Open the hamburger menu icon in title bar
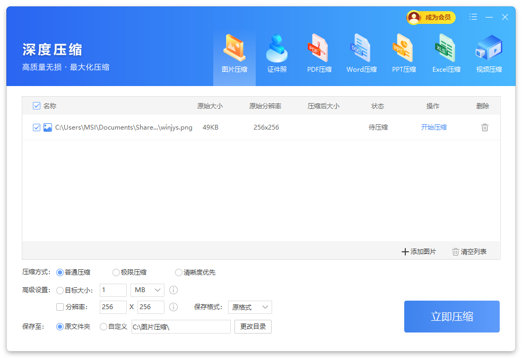The width and height of the screenshot is (522, 358). click(x=473, y=17)
